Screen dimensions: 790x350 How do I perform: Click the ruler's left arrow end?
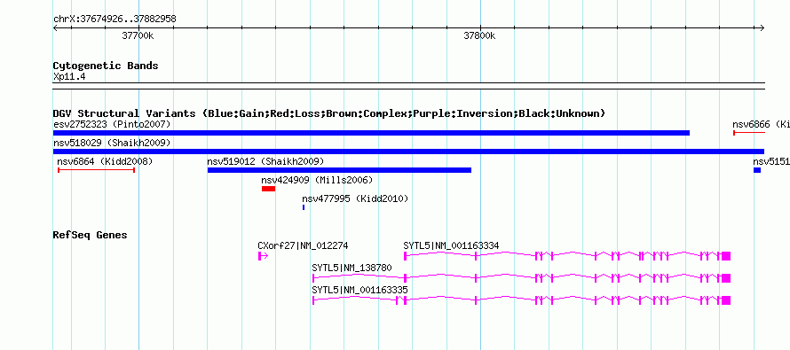pos(56,28)
